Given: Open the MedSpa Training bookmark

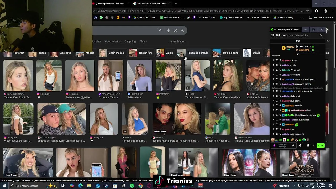Looking at the screenshot, I should pyautogui.click(x=283, y=18).
